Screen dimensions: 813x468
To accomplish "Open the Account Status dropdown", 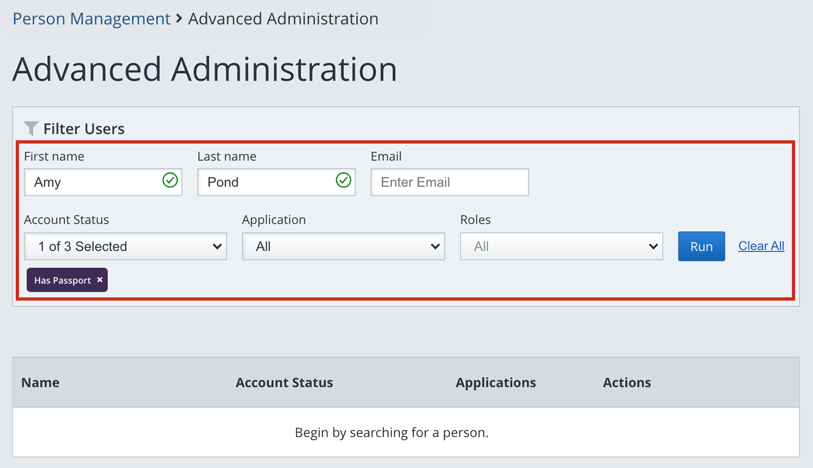I will tap(125, 246).
